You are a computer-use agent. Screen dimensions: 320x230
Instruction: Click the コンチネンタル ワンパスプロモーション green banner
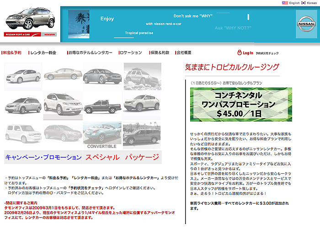point(241,105)
